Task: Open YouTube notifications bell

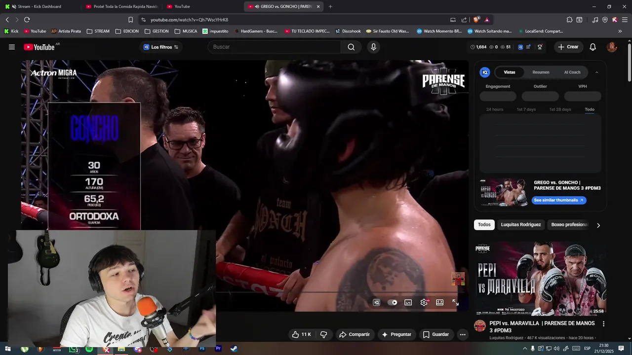Action: click(593, 47)
